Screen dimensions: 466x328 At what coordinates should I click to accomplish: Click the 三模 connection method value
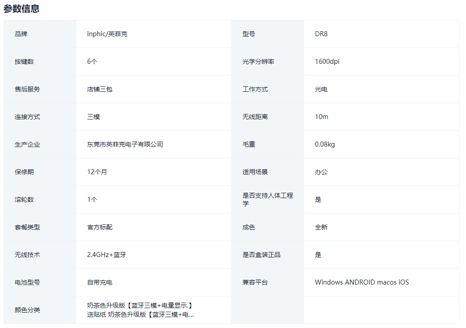click(93, 117)
